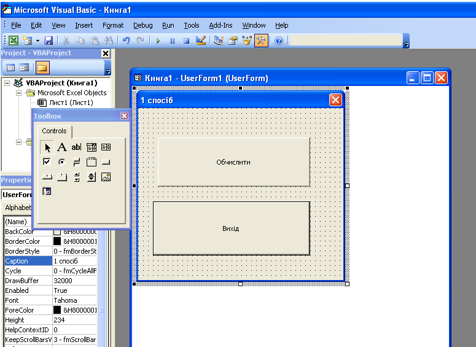Click the View Microsoft Excel toolbar icon
476x347 pixels.
(14, 41)
